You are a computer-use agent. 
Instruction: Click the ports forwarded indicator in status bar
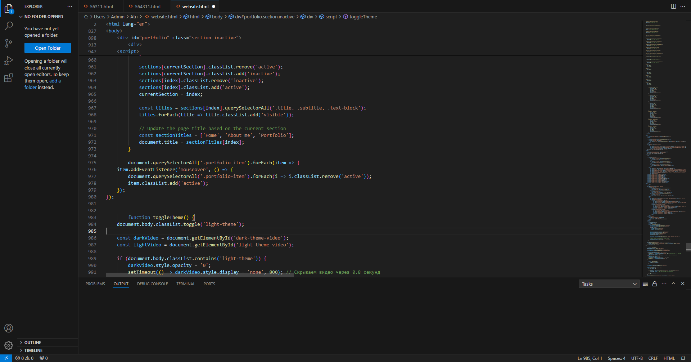click(x=44, y=358)
